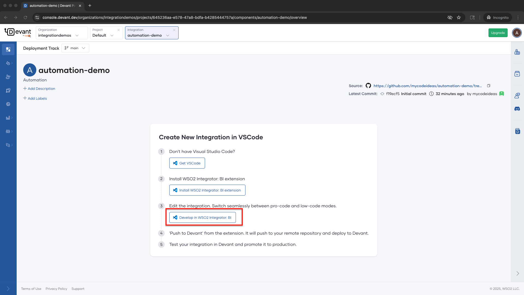
Task: Click the 'Initial commit' message text
Action: click(x=413, y=94)
